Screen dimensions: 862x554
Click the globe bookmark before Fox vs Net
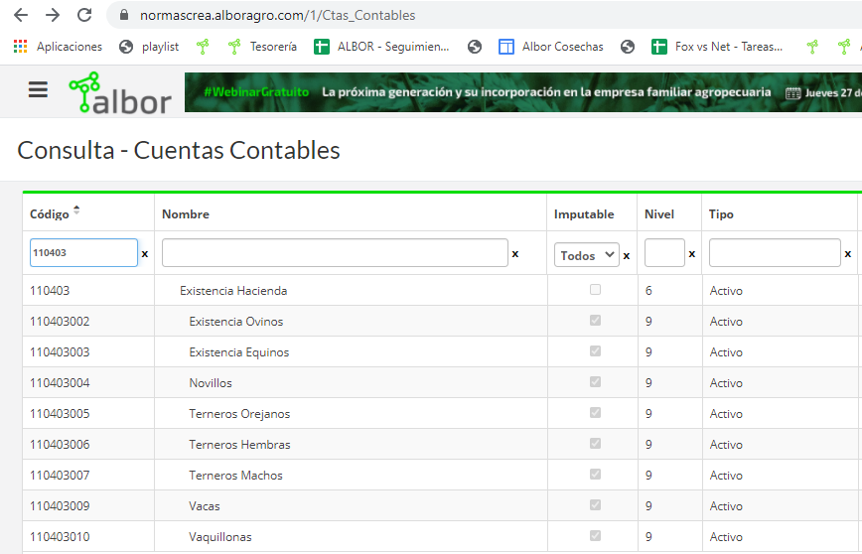pyautogui.click(x=628, y=47)
